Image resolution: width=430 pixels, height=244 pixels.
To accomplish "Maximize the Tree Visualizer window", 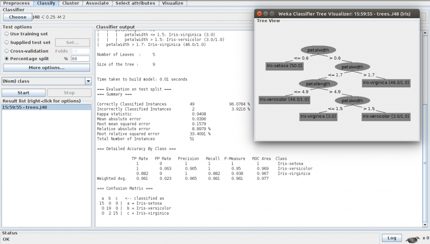I will pos(271,14).
